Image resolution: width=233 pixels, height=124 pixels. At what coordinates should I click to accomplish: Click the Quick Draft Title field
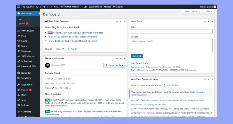[172, 31]
